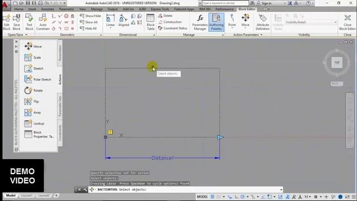The width and height of the screenshot is (357, 201).
Task: Select the Scale action in palette
Action: [x=32, y=58]
